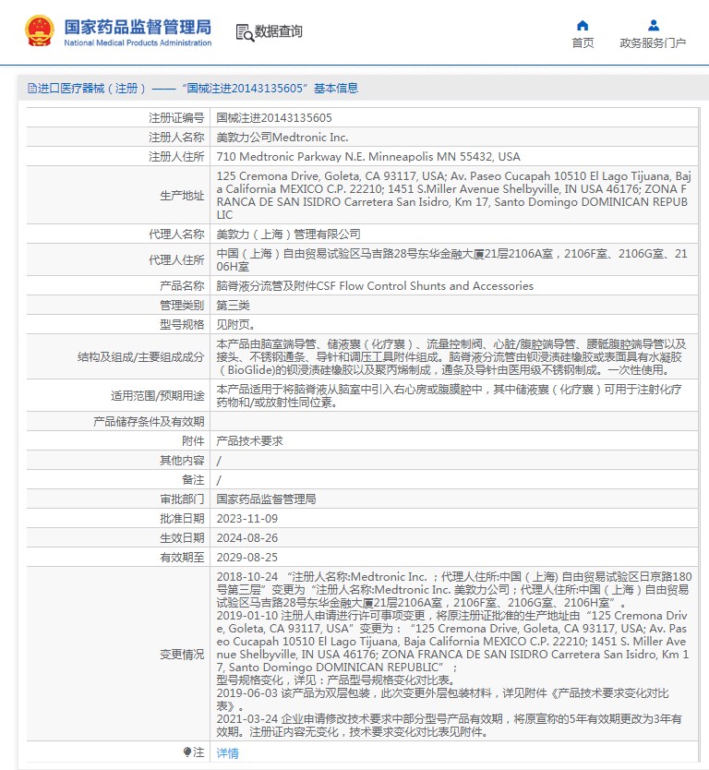Click the 数据查询 magnifier document icon
709x770 pixels.
(x=245, y=32)
